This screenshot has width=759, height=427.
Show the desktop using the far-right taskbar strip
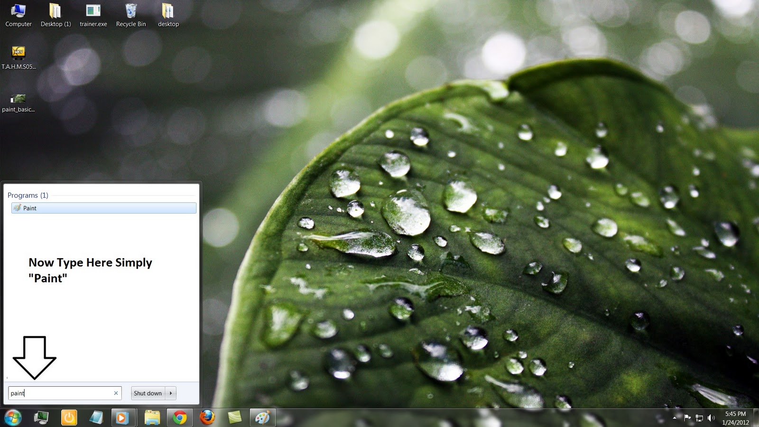coord(756,418)
